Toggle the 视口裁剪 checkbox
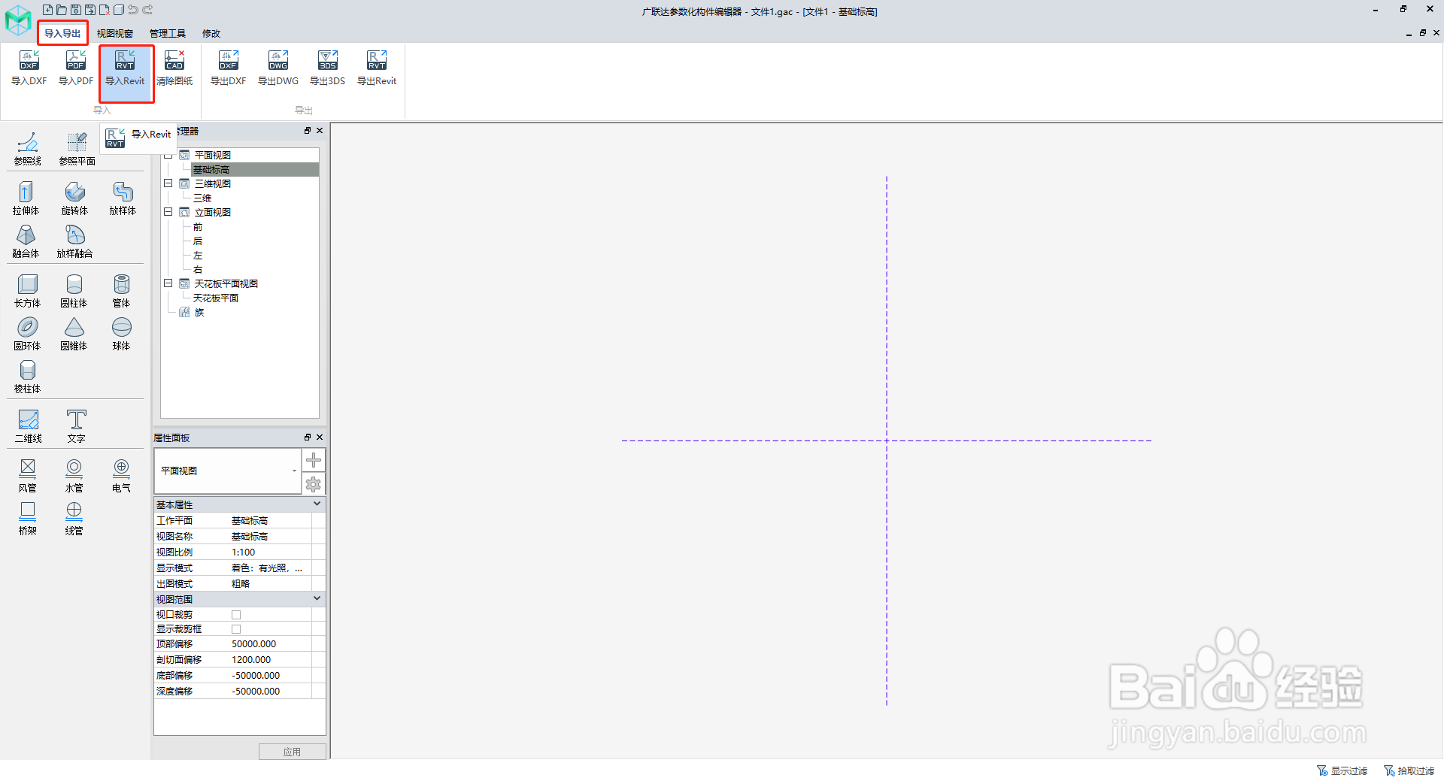Viewport: 1444px width, 781px height. (x=236, y=615)
